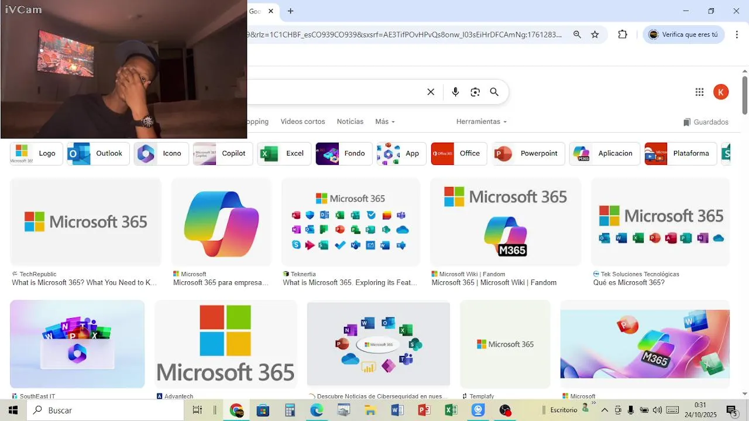
Task: Launch PowerPoint from the taskbar
Action: click(424, 410)
